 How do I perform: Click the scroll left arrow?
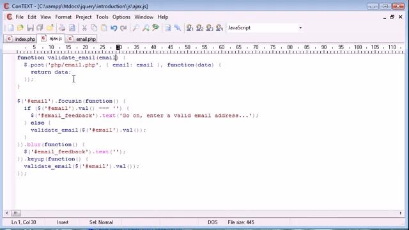(x=7, y=213)
